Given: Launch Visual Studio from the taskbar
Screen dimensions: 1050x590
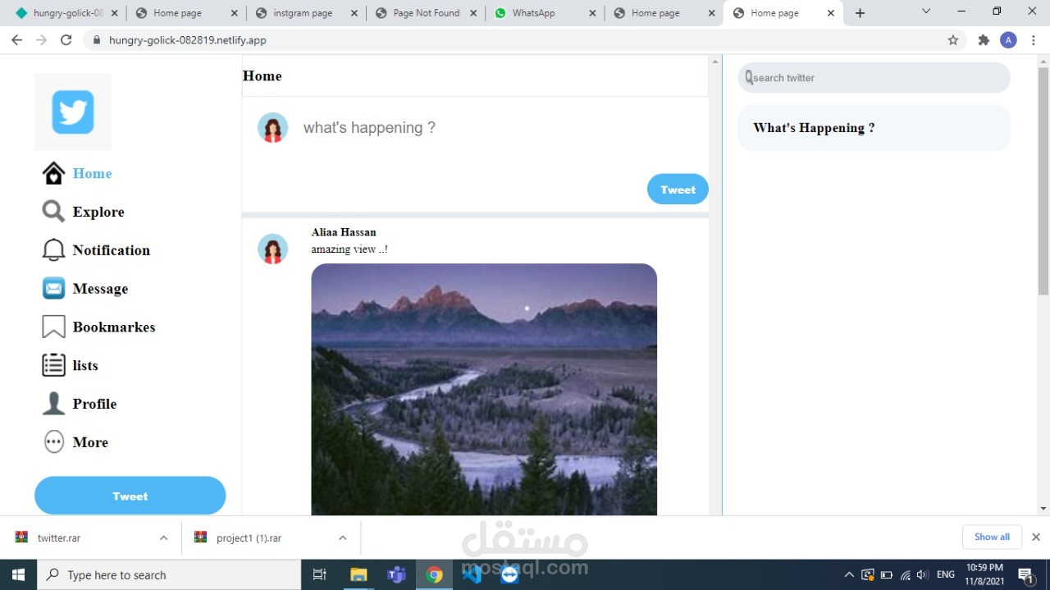Looking at the screenshot, I should [x=472, y=574].
